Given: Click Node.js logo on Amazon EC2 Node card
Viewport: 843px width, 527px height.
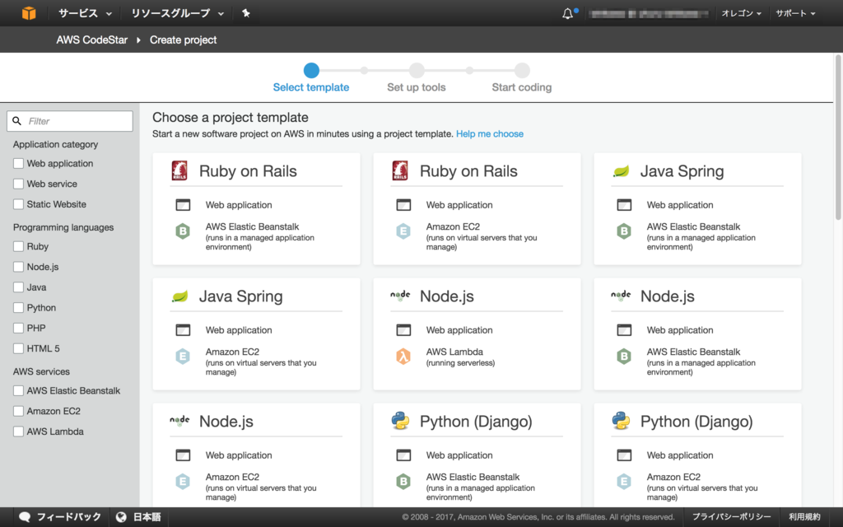Looking at the screenshot, I should (179, 421).
